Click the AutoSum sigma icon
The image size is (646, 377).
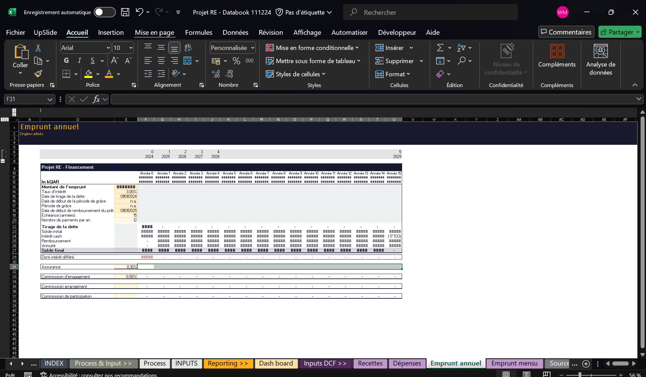(x=440, y=48)
